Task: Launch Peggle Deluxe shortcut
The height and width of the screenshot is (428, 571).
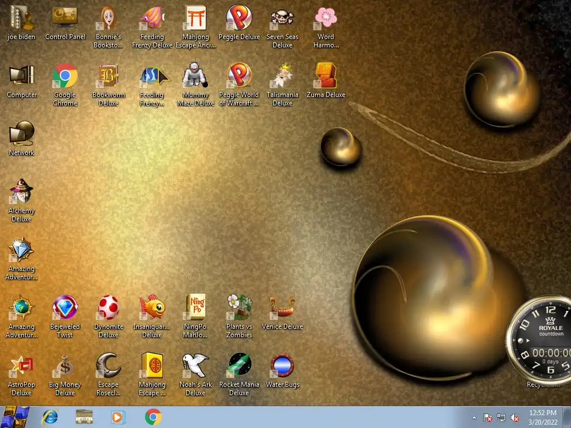Action: point(239,22)
